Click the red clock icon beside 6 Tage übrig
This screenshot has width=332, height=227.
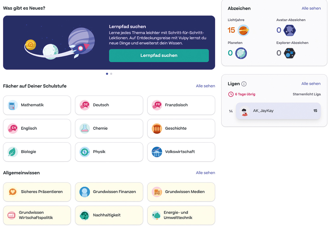(231, 94)
